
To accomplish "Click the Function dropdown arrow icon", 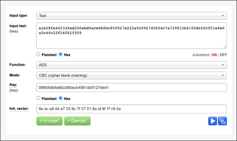I will point(223,65).
